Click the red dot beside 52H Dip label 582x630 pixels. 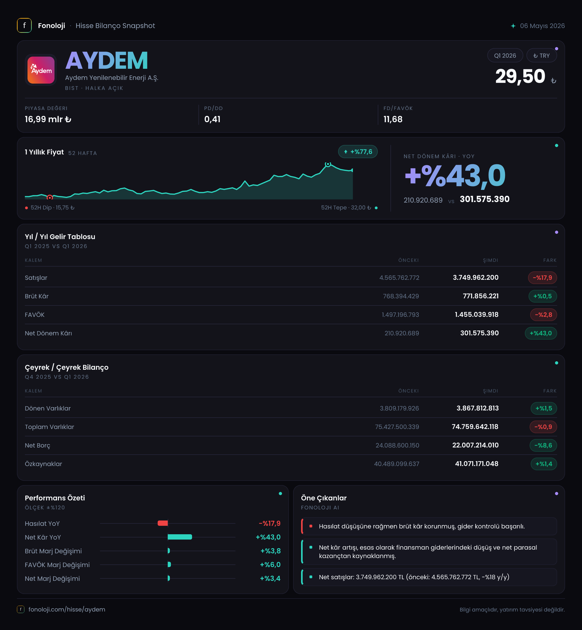coord(26,208)
